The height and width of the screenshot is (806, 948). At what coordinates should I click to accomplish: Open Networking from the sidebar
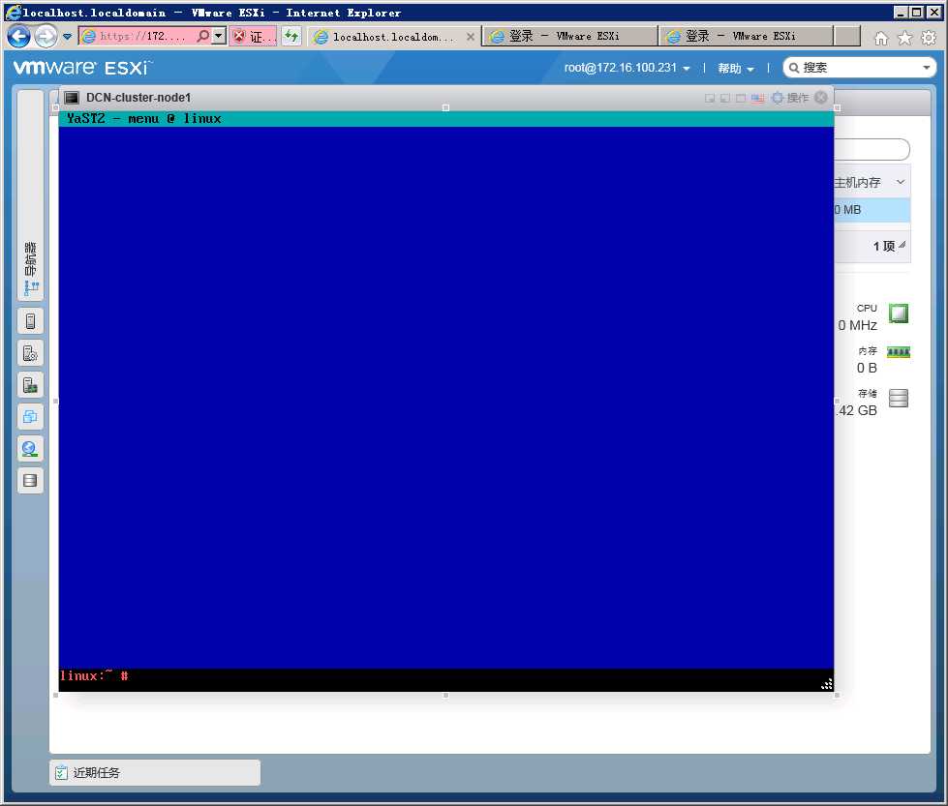coord(30,449)
